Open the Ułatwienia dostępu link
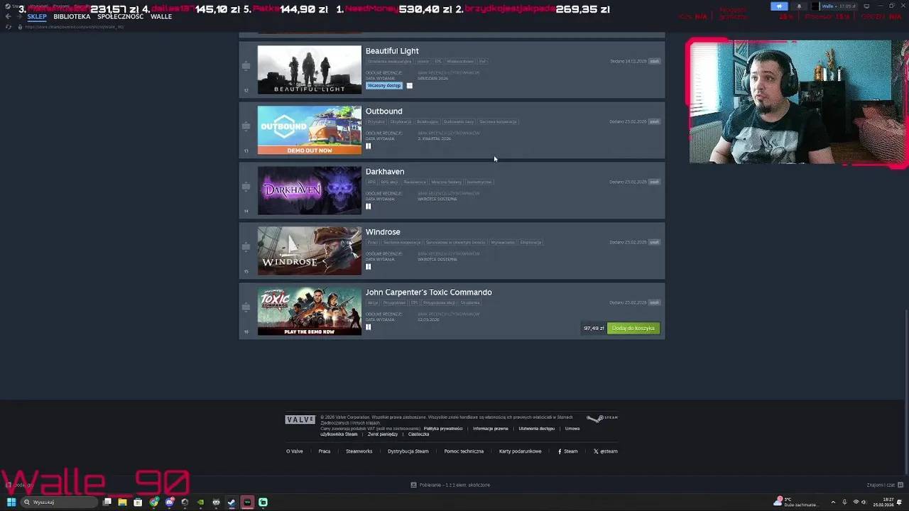Image resolution: width=909 pixels, height=511 pixels. pyautogui.click(x=537, y=429)
